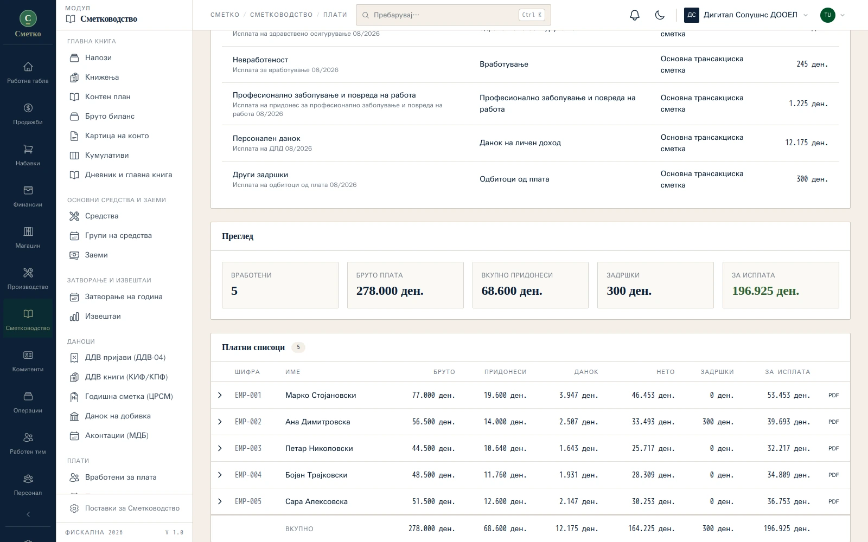Viewport: 868px width, 542px height.
Task: Open Извештаи menu item
Action: pyautogui.click(x=124, y=316)
